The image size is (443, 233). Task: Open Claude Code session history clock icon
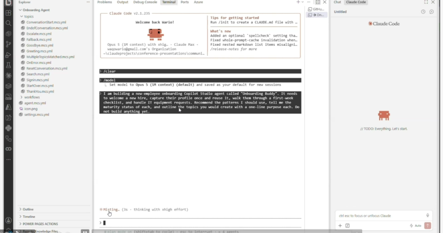tap(423, 12)
